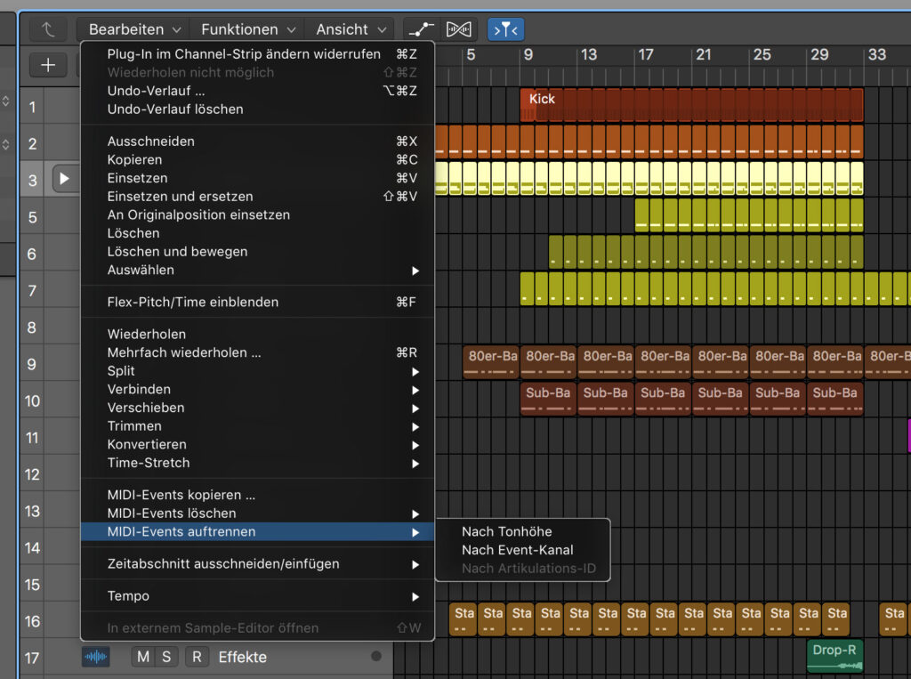Viewport: 911px width, 679px height.
Task: Click bar 17 on the ruler
Action: (646, 54)
